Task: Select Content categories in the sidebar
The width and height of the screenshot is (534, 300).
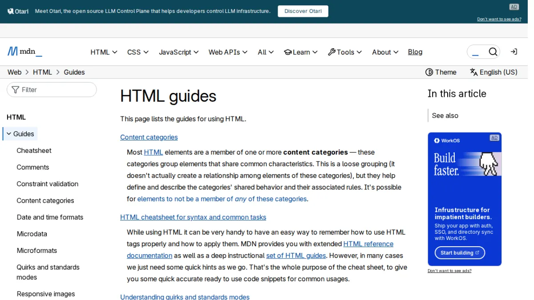Action: click(x=45, y=200)
